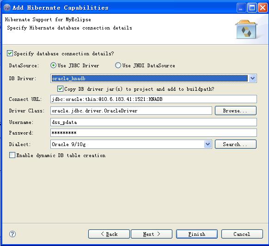The width and height of the screenshot is (269, 246).
Task: Search for a Hibernate dialect
Action: [236, 144]
